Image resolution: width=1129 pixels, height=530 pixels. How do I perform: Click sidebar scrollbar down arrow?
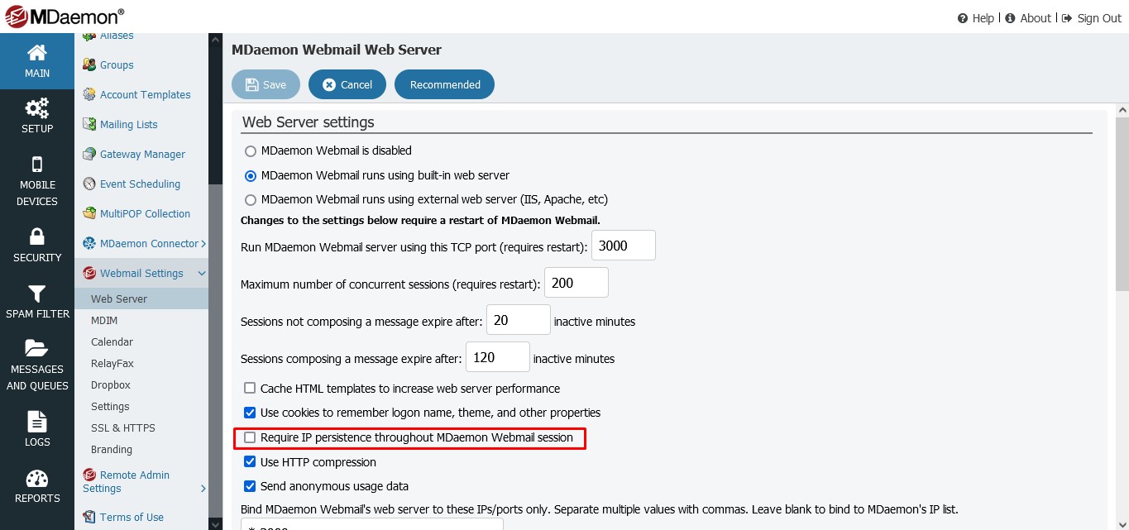216,523
